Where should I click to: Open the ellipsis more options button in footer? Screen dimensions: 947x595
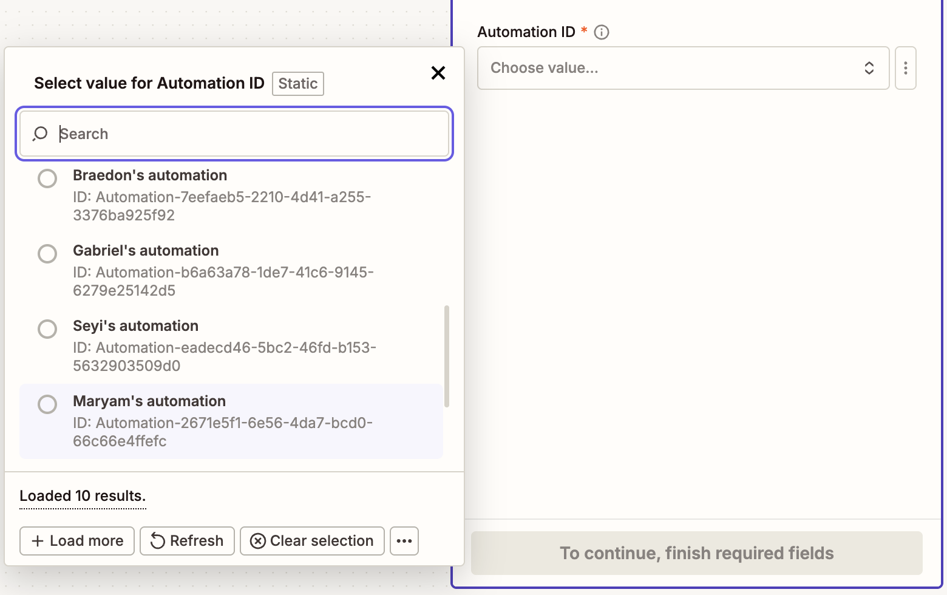click(404, 541)
